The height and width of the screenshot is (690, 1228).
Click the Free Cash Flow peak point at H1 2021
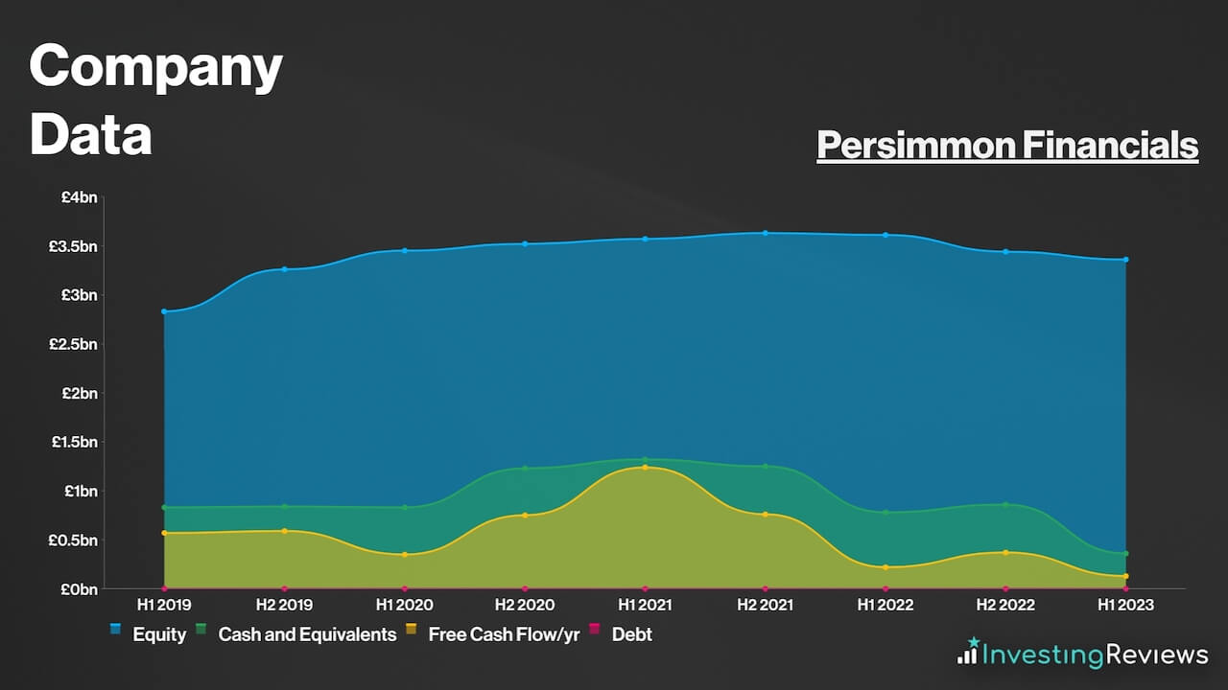(x=645, y=468)
